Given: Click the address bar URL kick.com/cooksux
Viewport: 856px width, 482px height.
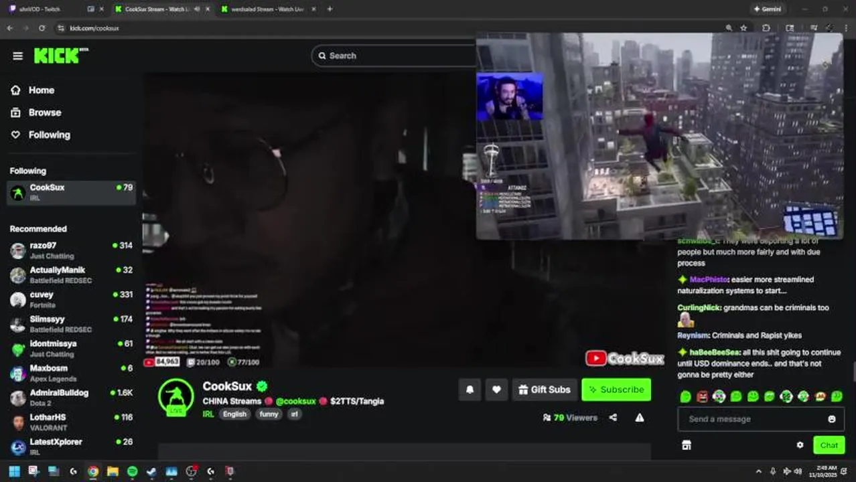Looking at the screenshot, I should click(x=94, y=28).
